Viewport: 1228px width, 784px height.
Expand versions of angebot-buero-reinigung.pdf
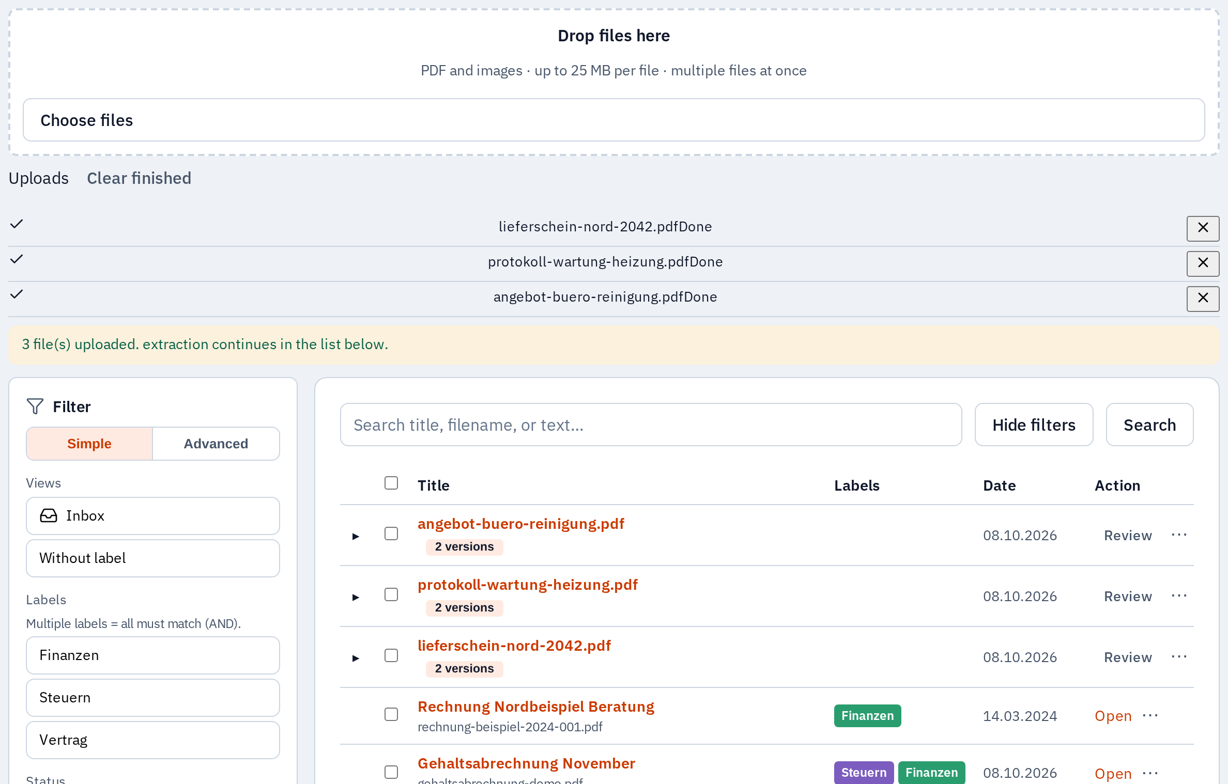[x=356, y=536]
